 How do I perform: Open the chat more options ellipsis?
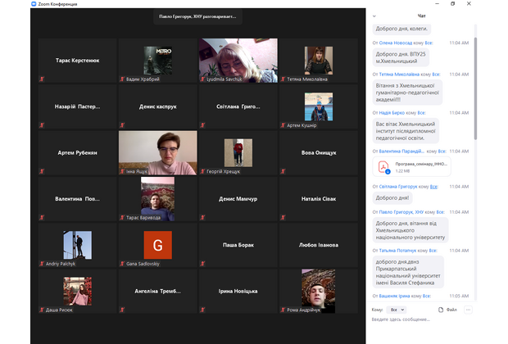coord(468,310)
